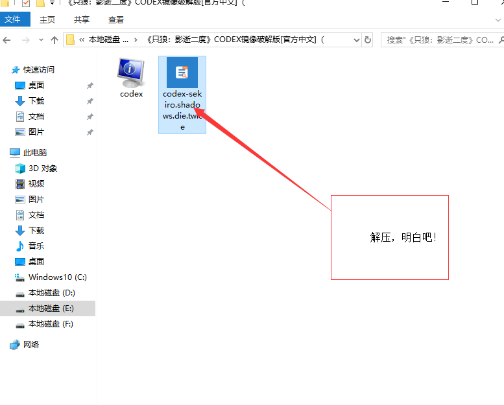Screen dimensions: 504x405
Task: Click the 3D 对象 cube icon
Action: (x=20, y=168)
